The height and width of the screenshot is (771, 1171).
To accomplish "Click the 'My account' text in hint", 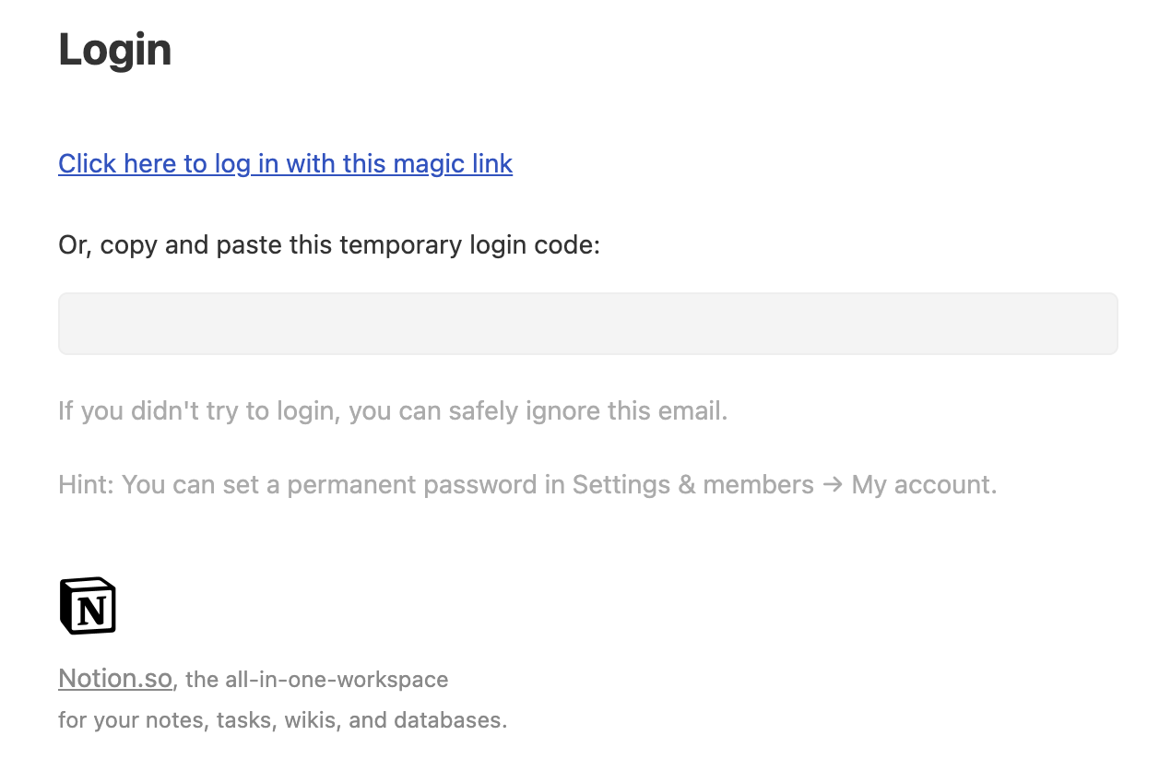I will tap(924, 485).
